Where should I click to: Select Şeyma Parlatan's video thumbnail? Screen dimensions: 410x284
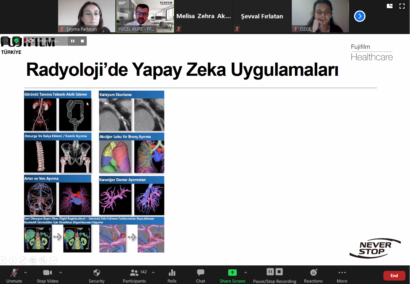coord(86,16)
